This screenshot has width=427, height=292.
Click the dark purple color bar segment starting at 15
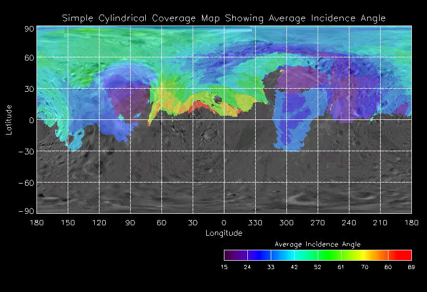click(236, 255)
